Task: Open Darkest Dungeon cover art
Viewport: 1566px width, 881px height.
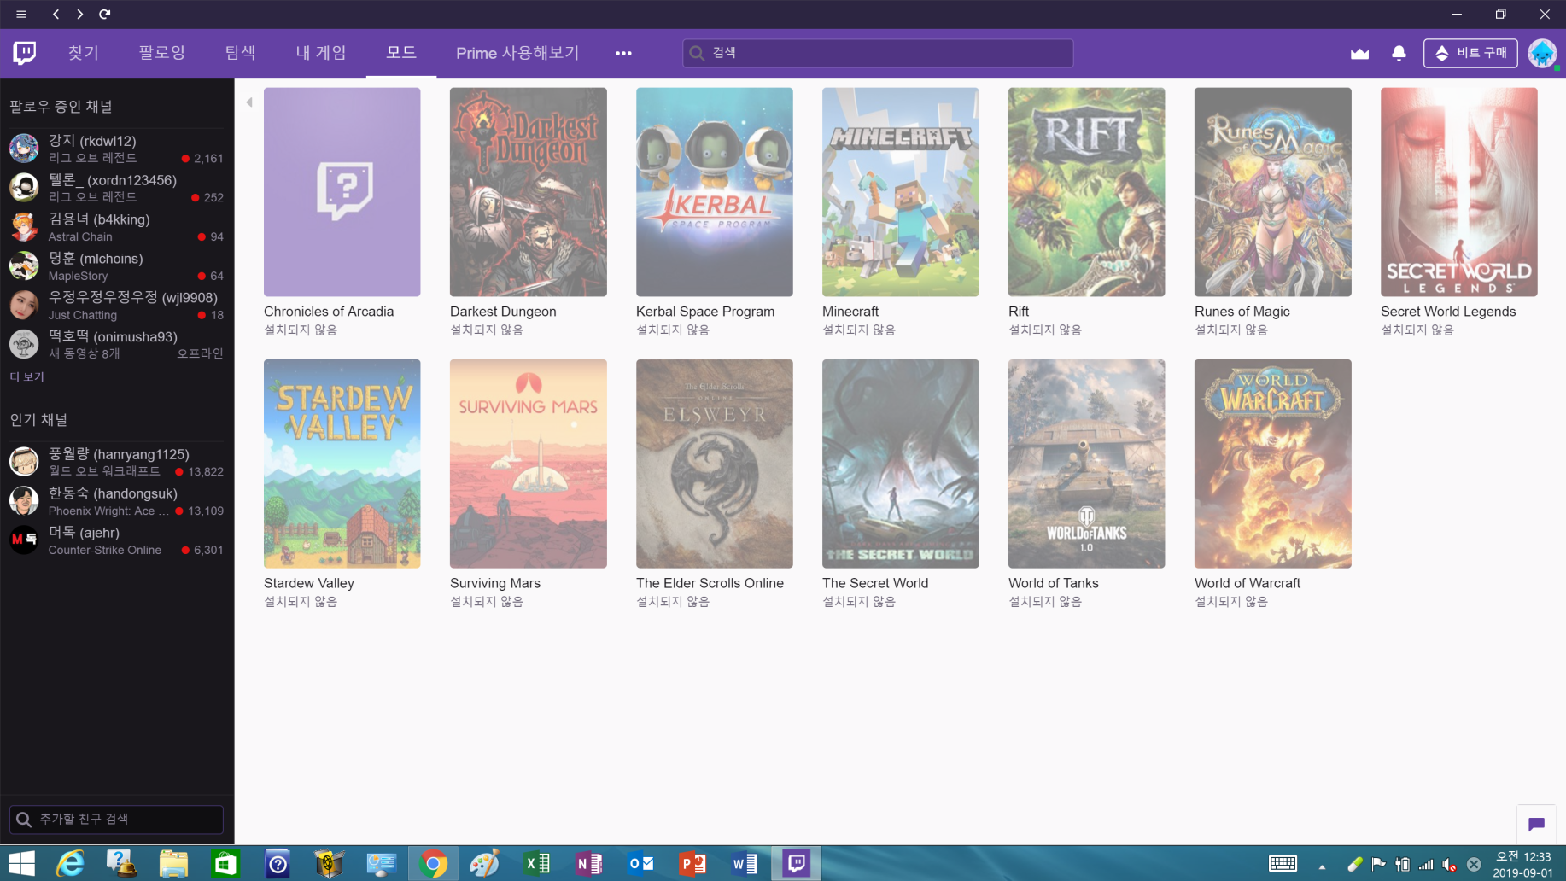Action: (528, 192)
